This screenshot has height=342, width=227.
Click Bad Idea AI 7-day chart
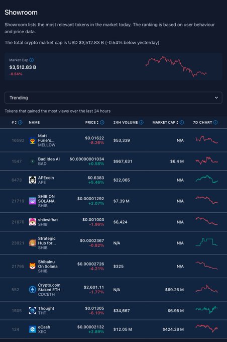206,161
